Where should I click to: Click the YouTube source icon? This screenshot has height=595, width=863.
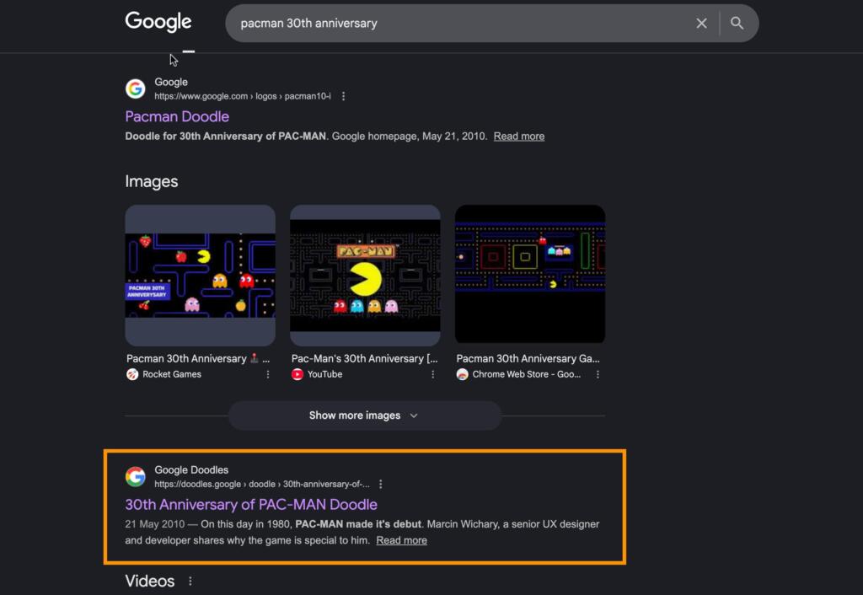(297, 374)
